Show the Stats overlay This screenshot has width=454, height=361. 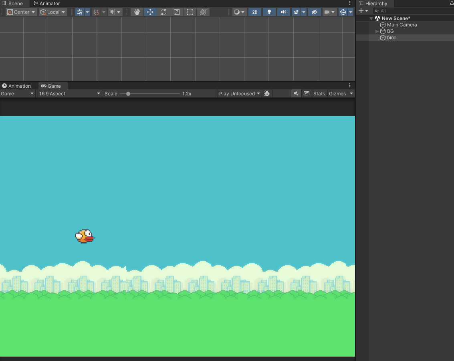[319, 93]
